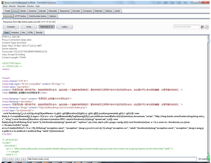
Task: Switch to the Spider tab
Action: (23, 11)
